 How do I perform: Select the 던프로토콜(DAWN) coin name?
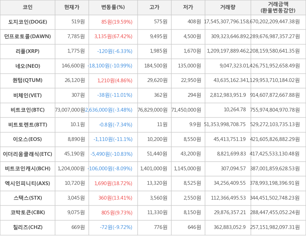tap(28, 36)
